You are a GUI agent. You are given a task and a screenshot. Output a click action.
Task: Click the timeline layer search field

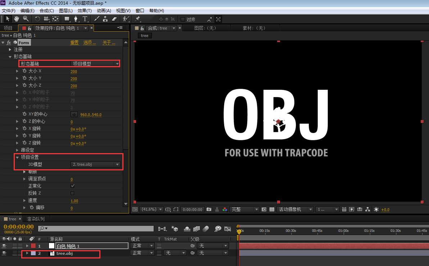(x=96, y=229)
